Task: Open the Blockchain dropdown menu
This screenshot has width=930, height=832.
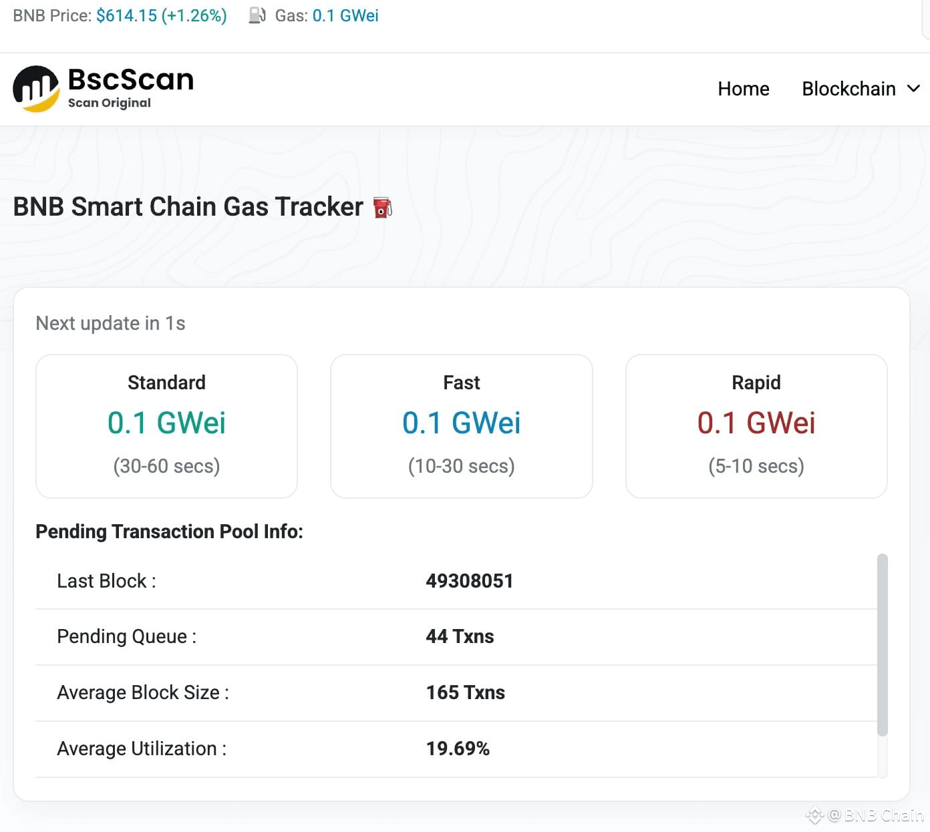Action: (x=848, y=88)
